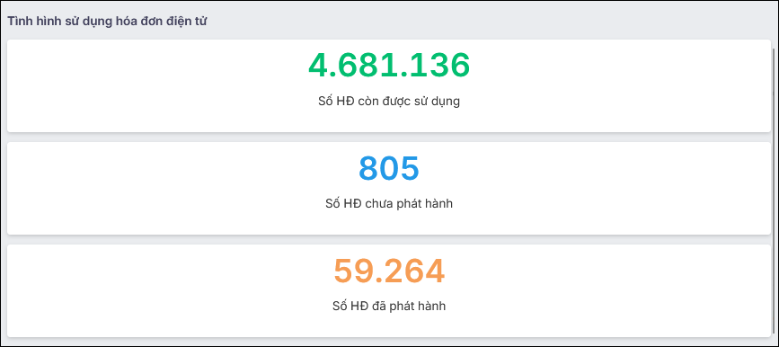Viewport: 779px width, 347px height.
Task: Select the 'Số HĐ đã phát hành' label
Action: click(x=389, y=307)
